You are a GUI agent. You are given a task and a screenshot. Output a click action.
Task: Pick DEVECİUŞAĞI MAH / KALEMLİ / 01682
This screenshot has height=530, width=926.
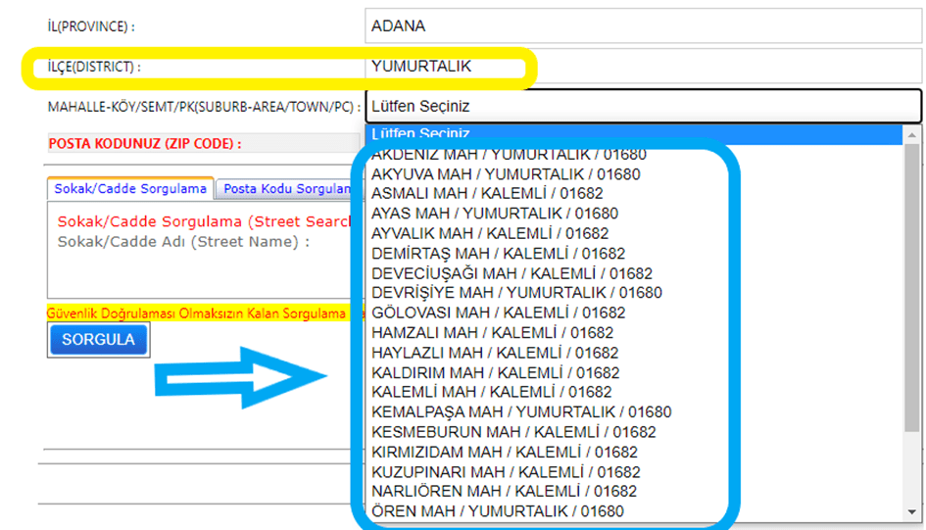[x=512, y=273]
